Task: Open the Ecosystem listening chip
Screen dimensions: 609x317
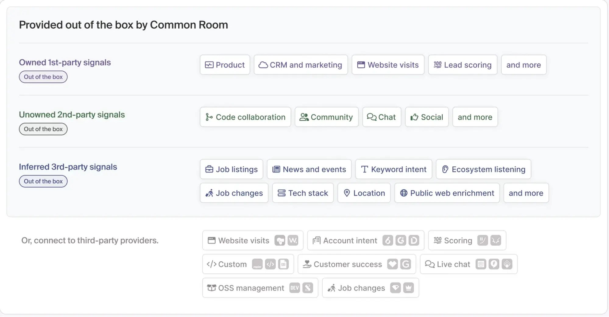Action: pyautogui.click(x=483, y=169)
